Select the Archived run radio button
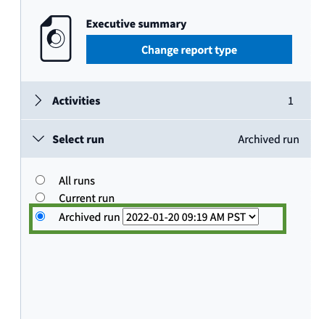Viewport: 311px width, 319px height. pyautogui.click(x=40, y=216)
